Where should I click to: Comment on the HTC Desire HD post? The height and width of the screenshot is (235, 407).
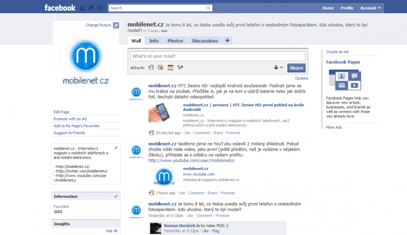[x=201, y=133]
